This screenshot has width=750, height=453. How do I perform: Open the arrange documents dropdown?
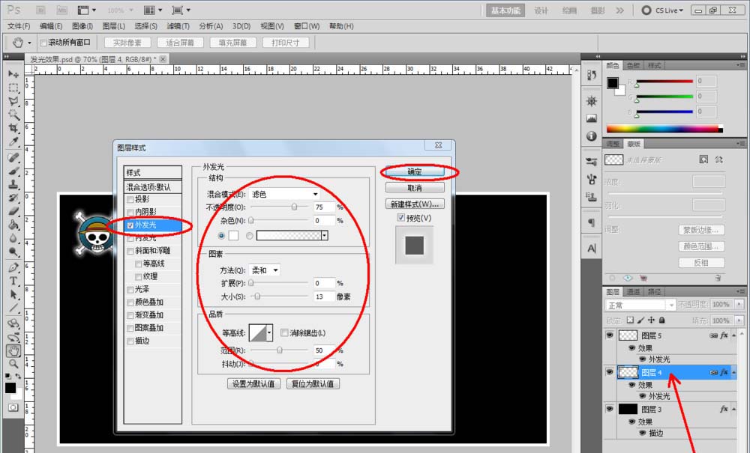click(153, 10)
